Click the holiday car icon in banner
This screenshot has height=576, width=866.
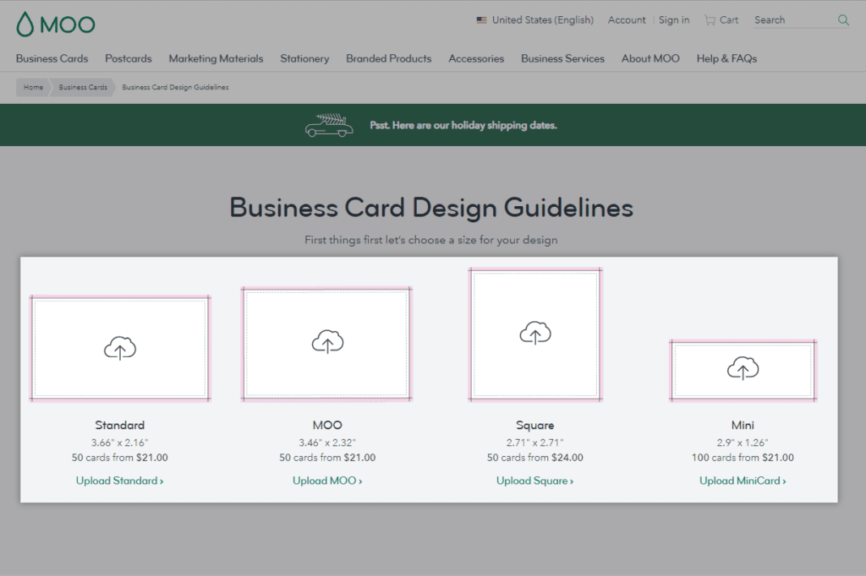click(329, 125)
